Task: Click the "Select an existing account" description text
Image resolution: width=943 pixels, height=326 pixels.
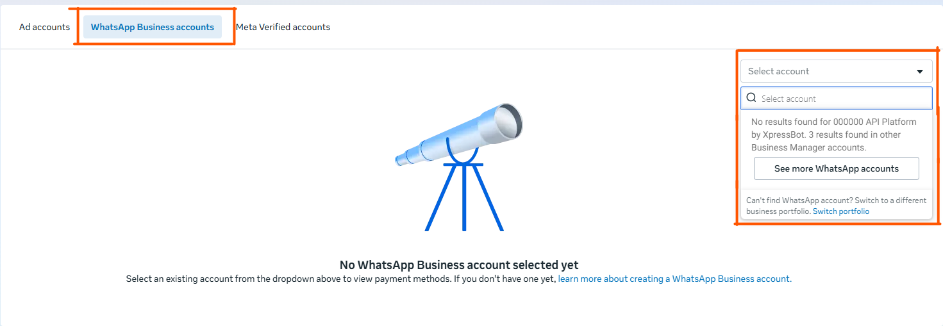Action: pyautogui.click(x=340, y=279)
